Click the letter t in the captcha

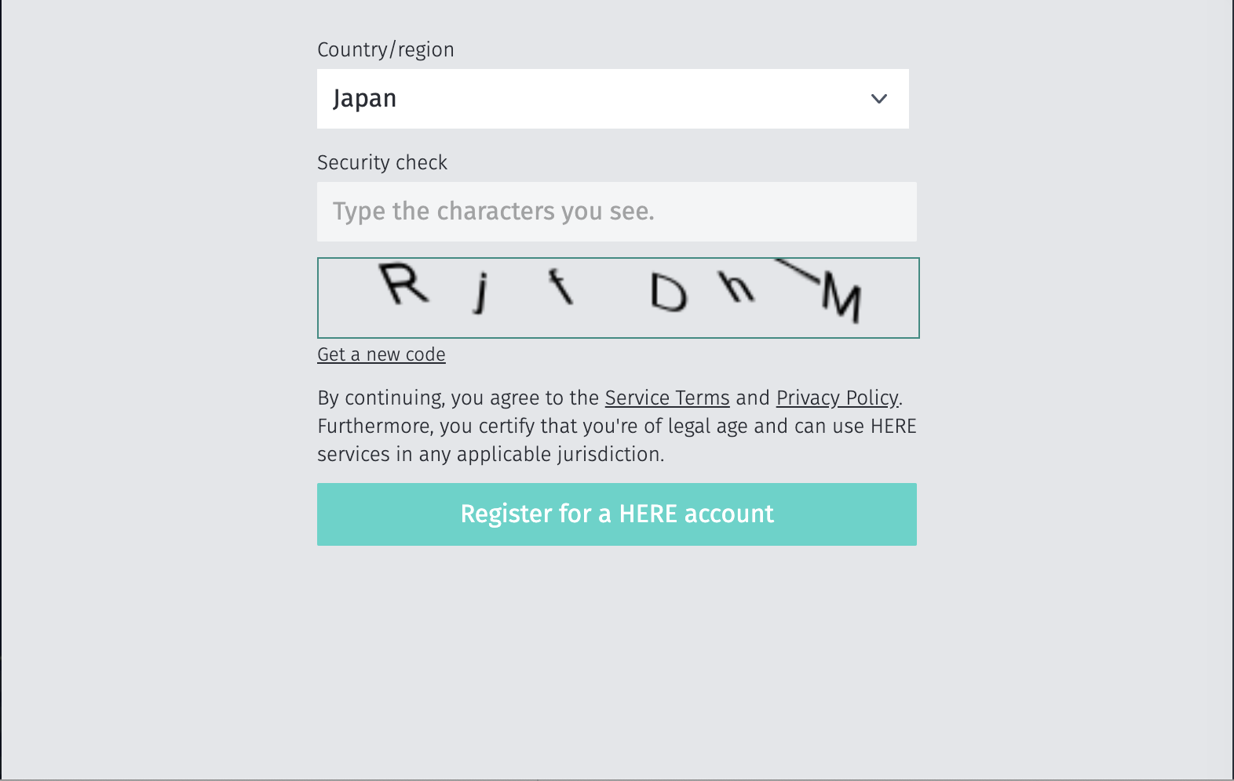point(560,286)
